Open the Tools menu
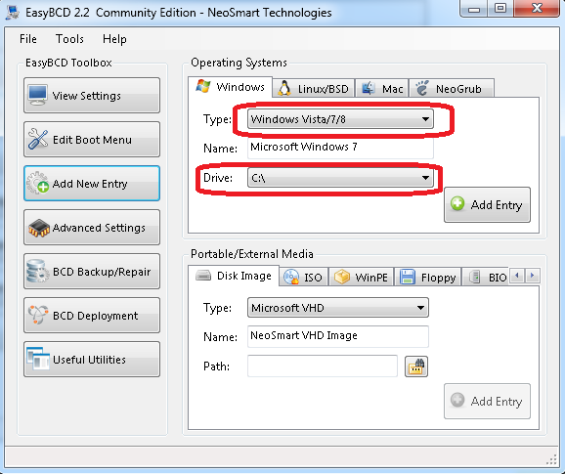Viewport: 565px width, 474px height. (69, 39)
